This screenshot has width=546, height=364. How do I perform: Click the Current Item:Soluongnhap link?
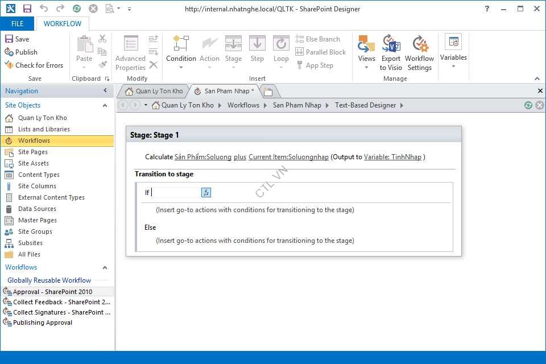(x=288, y=157)
